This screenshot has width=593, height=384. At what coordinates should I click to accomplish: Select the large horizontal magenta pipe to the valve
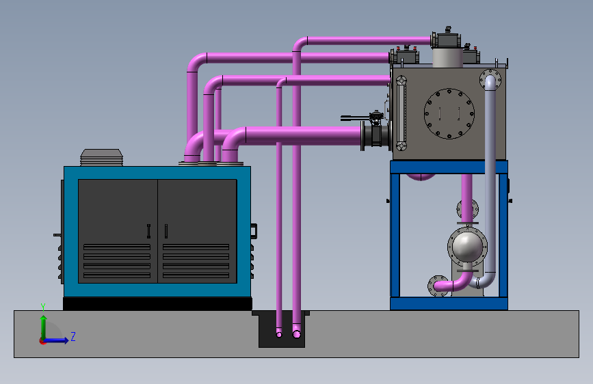click(302, 136)
